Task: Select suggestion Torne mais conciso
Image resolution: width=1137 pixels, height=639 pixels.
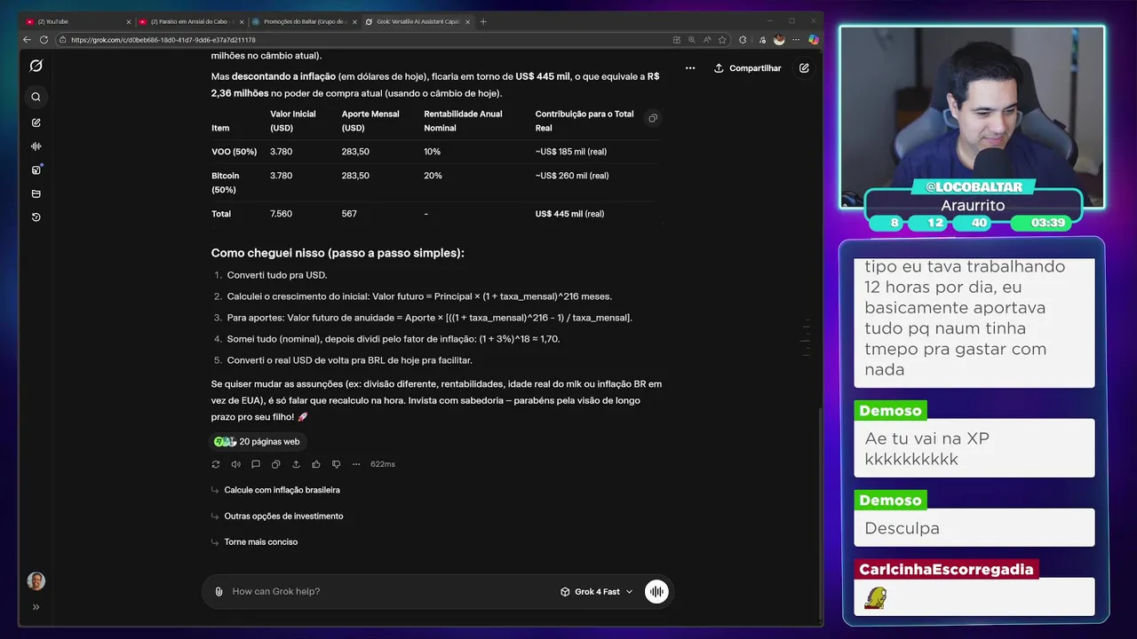Action: point(260,541)
